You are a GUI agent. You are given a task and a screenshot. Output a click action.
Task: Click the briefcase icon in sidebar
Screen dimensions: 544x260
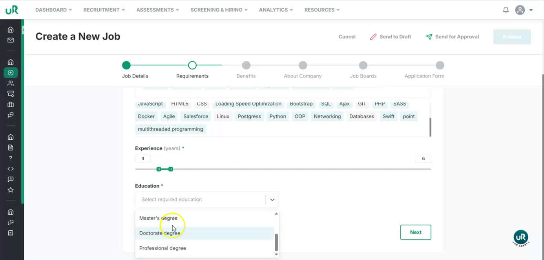11,105
